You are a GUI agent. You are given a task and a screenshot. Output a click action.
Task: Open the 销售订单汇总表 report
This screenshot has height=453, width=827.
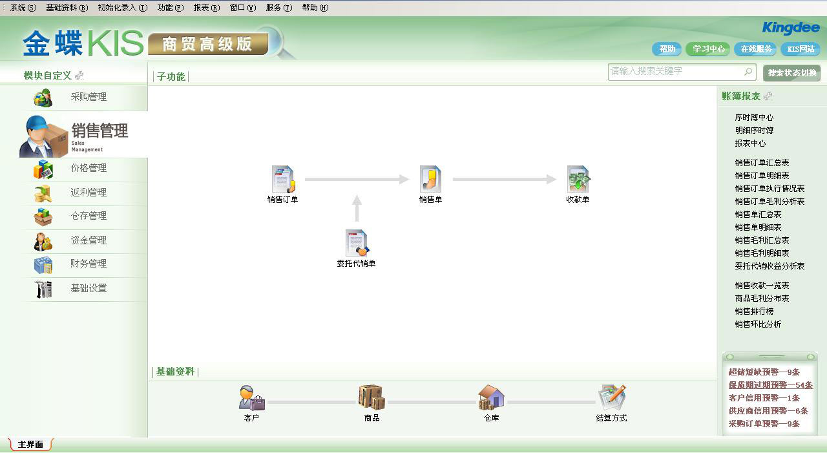pyautogui.click(x=762, y=163)
